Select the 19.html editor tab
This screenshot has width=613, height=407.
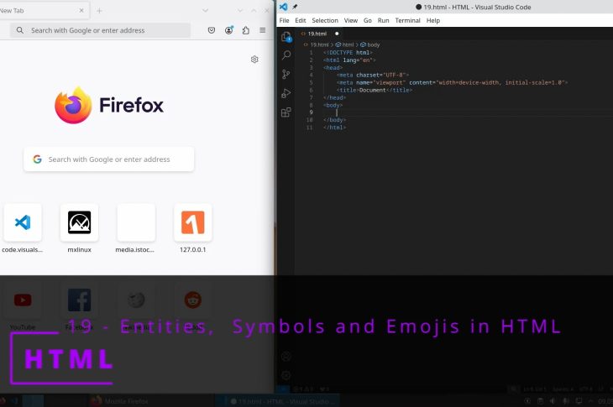(317, 34)
